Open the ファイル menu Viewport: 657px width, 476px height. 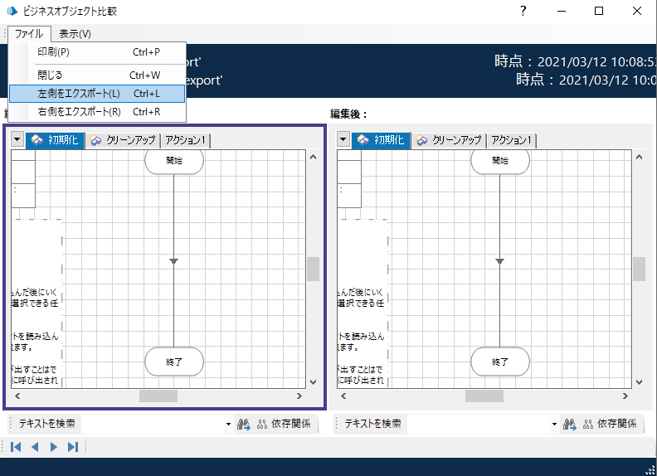point(29,33)
